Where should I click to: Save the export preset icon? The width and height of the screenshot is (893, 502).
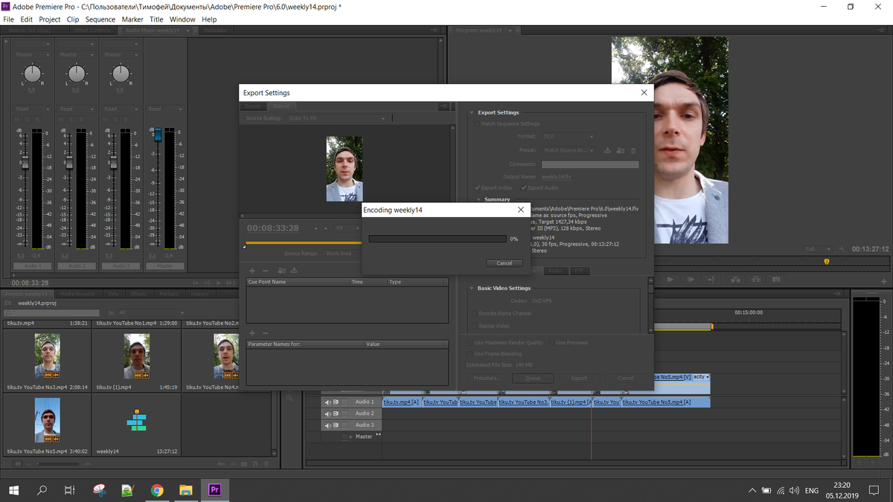(x=608, y=151)
